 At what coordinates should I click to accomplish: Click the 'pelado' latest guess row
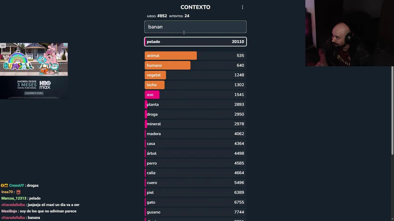tap(195, 42)
